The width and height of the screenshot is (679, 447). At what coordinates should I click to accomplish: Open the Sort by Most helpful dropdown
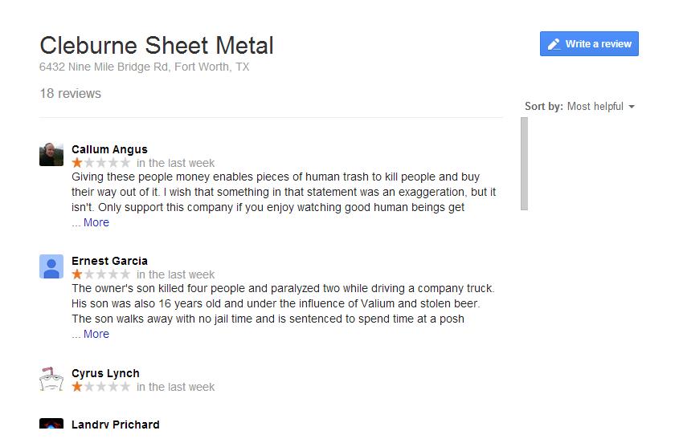point(580,107)
